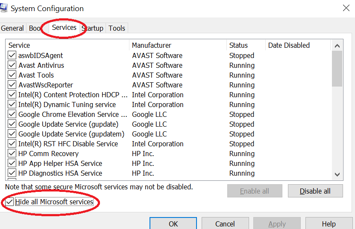Image resolution: width=355 pixels, height=229 pixels.
Task: Click the System Configuration title bar icon
Action: click(3, 7)
